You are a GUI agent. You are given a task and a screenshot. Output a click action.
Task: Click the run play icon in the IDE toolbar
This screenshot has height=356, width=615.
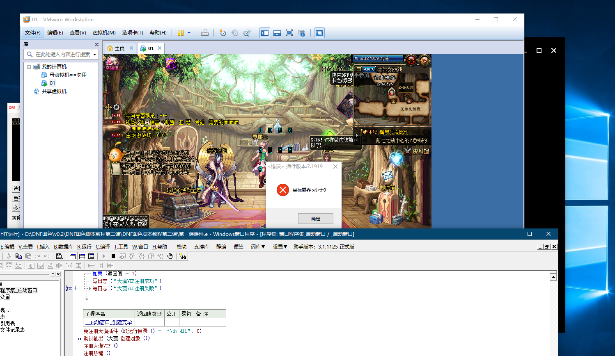click(104, 256)
